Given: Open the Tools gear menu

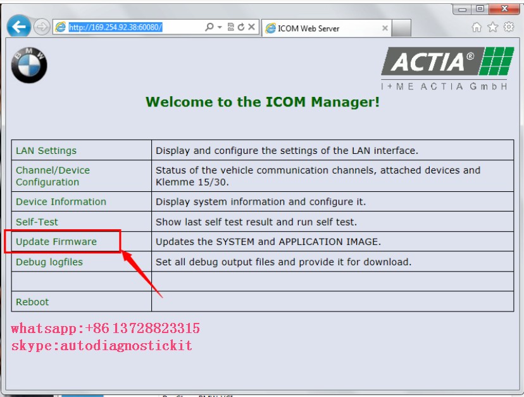Looking at the screenshot, I should coord(509,27).
